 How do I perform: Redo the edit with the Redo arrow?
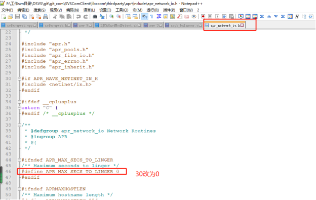click(x=86, y=17)
